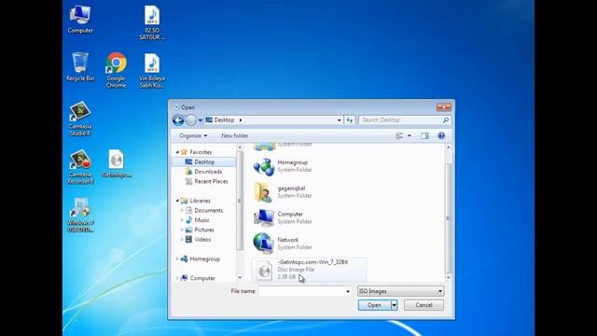Select the Vin Boleya Sabh Kis MP3 file

point(151,71)
